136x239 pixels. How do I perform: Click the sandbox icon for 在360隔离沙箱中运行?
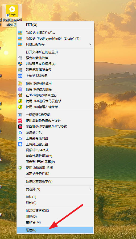(x=20, y=95)
